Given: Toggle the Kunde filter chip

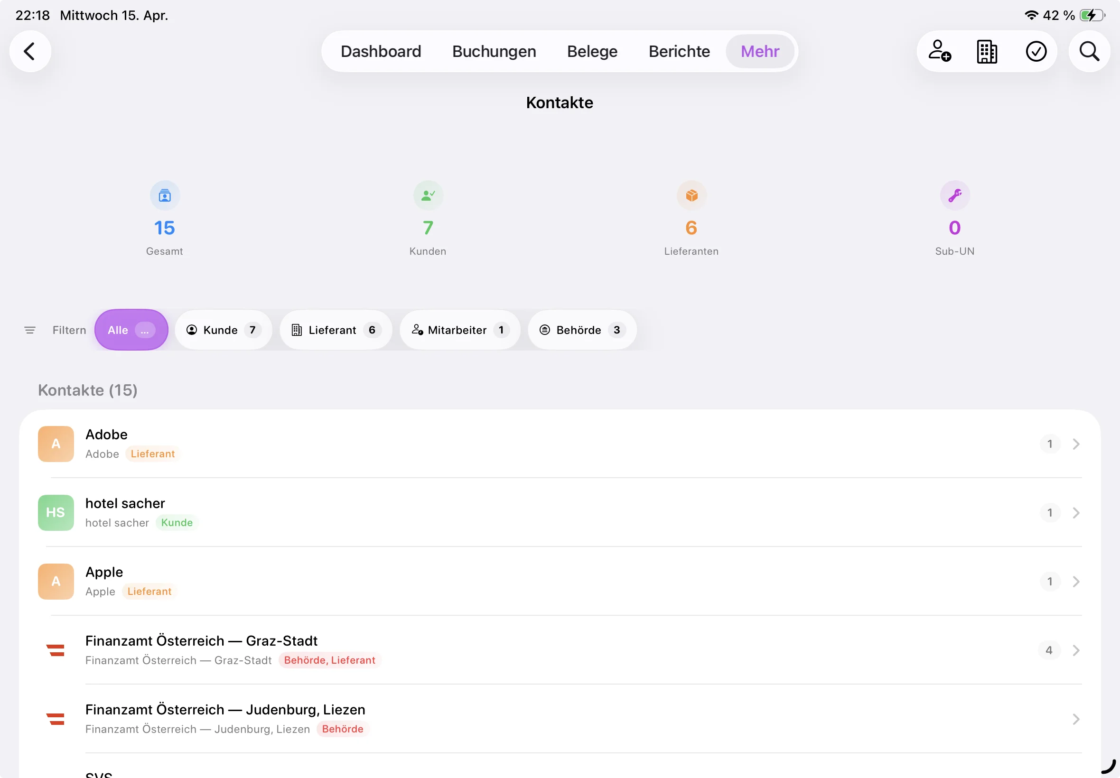Looking at the screenshot, I should coord(224,331).
